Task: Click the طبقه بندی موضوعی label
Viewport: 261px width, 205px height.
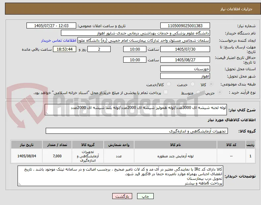Action: pyautogui.click(x=238, y=84)
